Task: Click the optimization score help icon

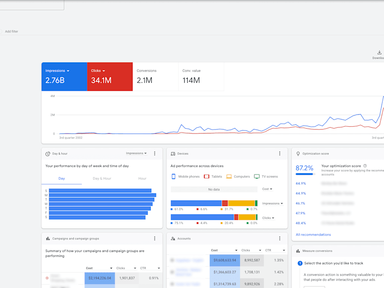Action: pyautogui.click(x=365, y=166)
